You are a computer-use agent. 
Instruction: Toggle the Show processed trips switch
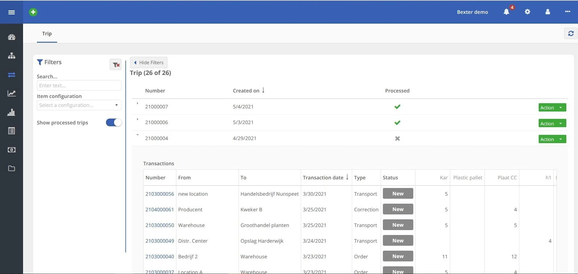click(x=114, y=123)
